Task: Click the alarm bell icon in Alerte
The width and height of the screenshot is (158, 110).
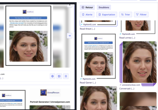Action: [83, 15]
